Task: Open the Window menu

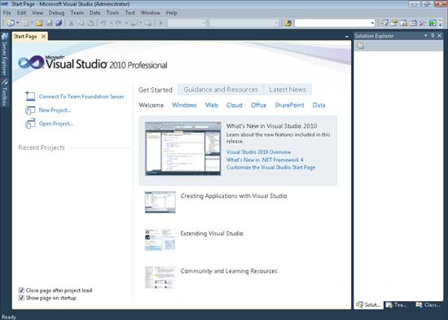Action: [x=151, y=13]
